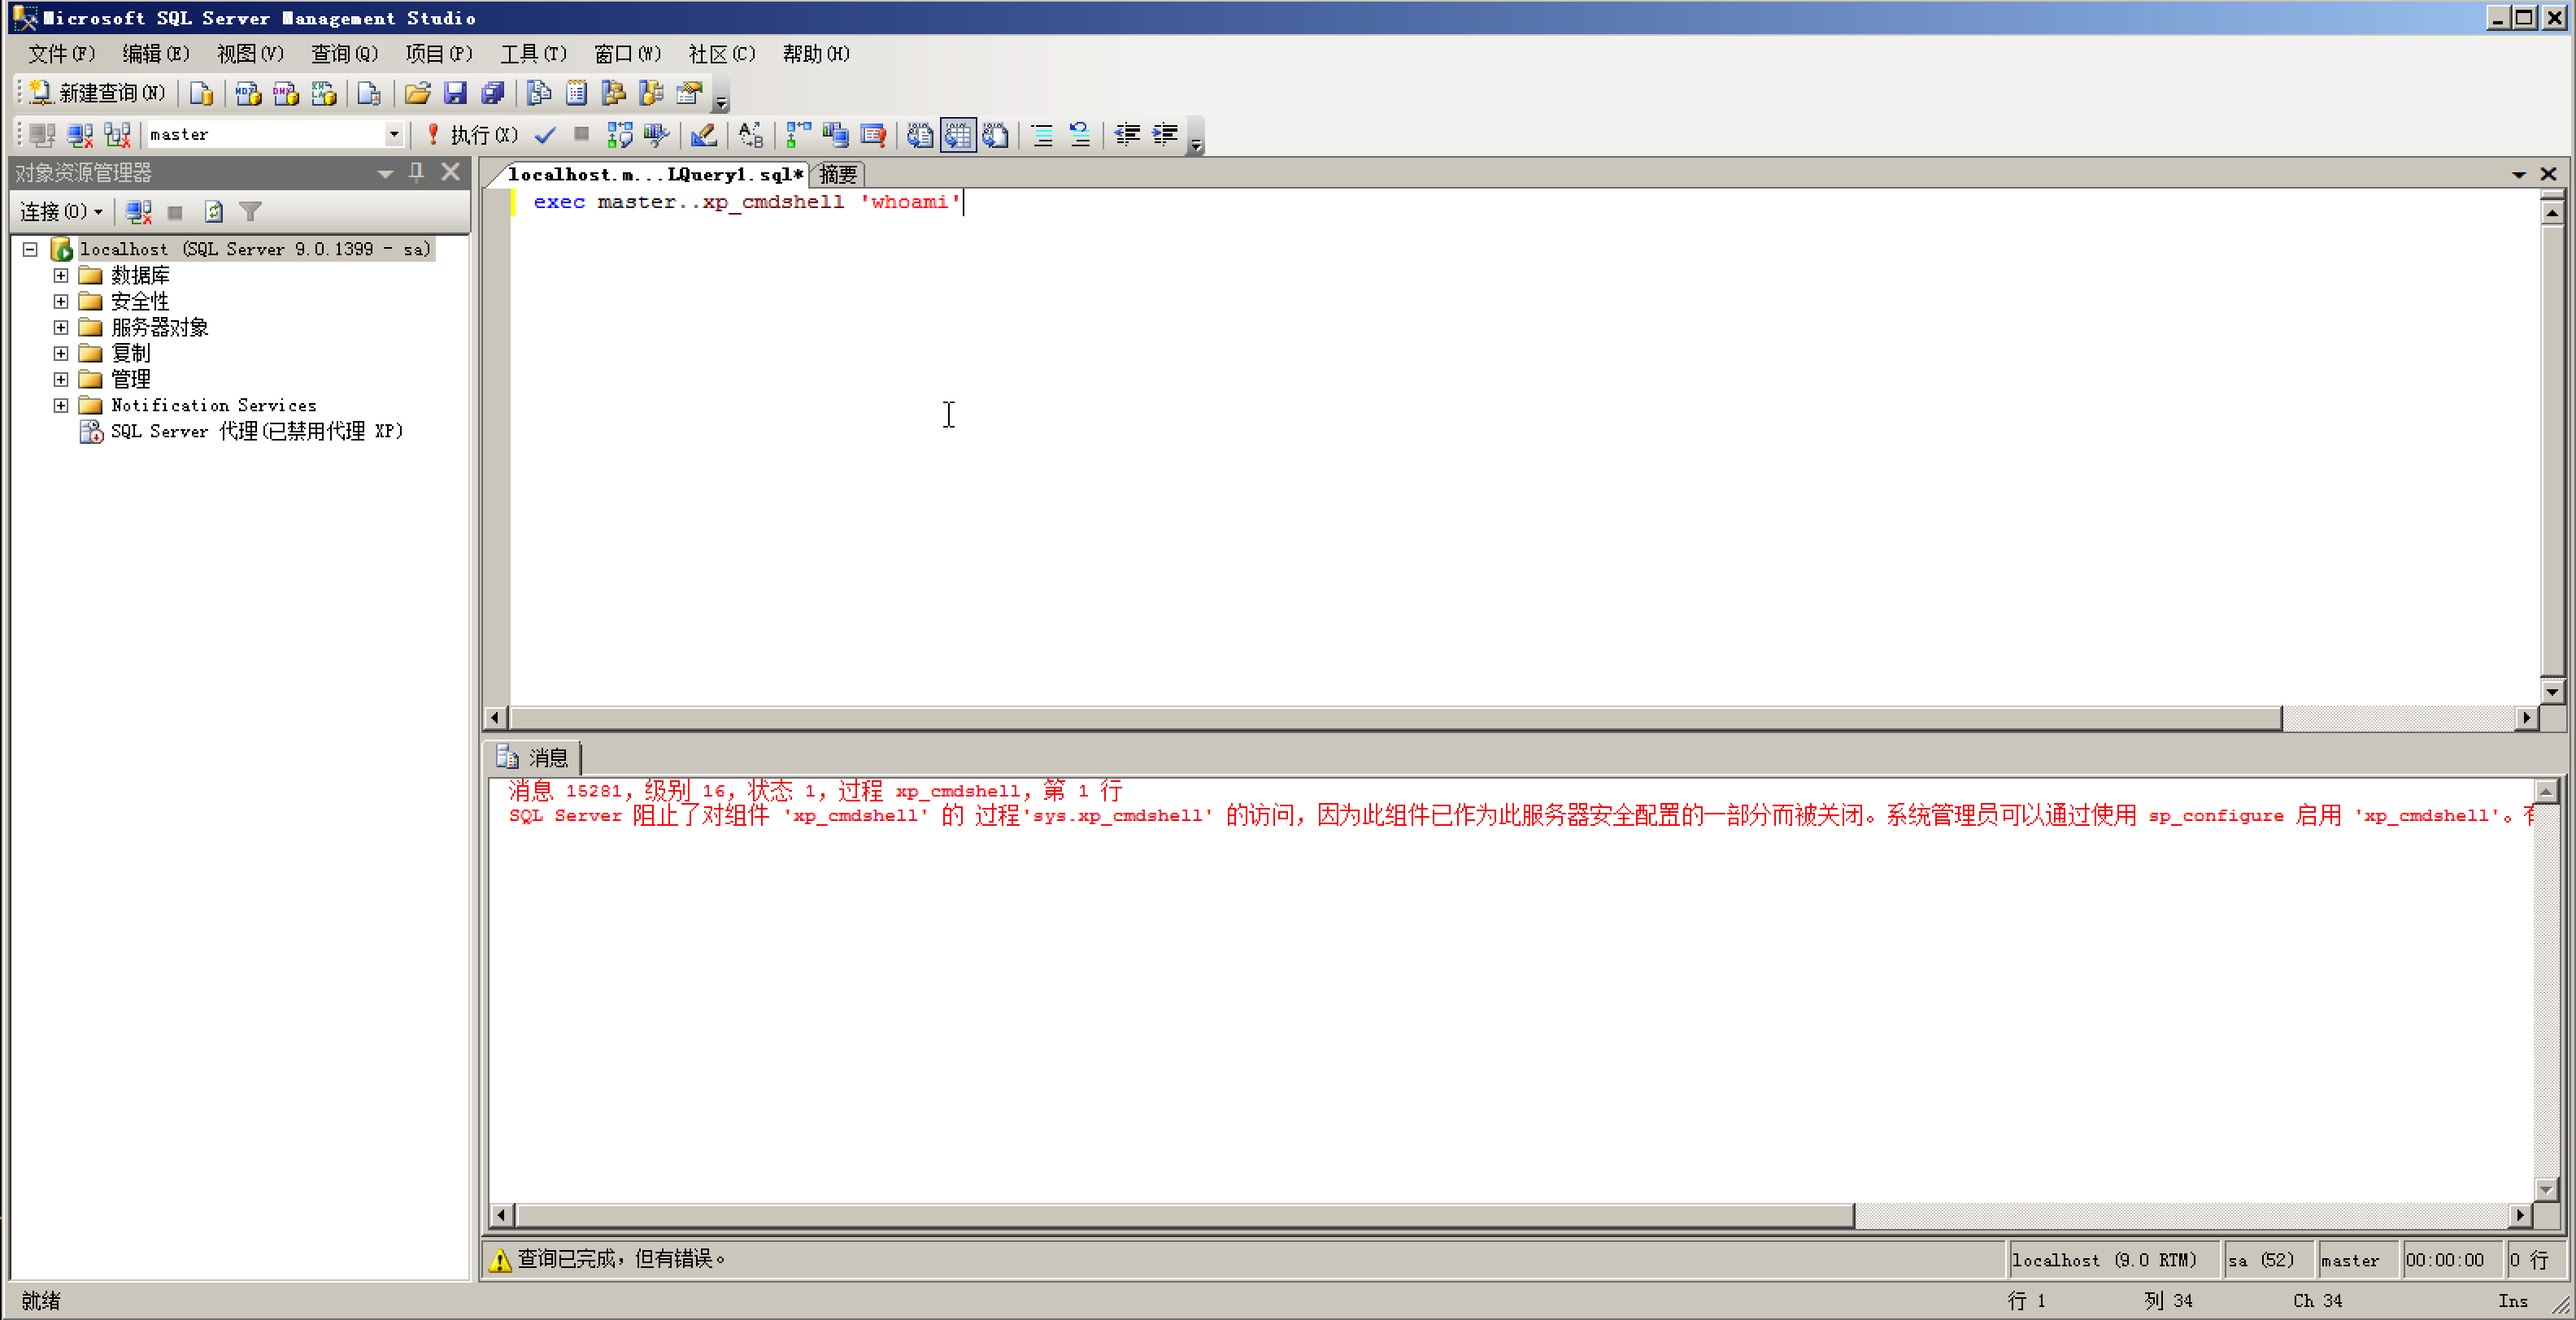Click the Refresh icon in Object Explorer toolbar
This screenshot has height=1320, width=2576.
click(213, 212)
